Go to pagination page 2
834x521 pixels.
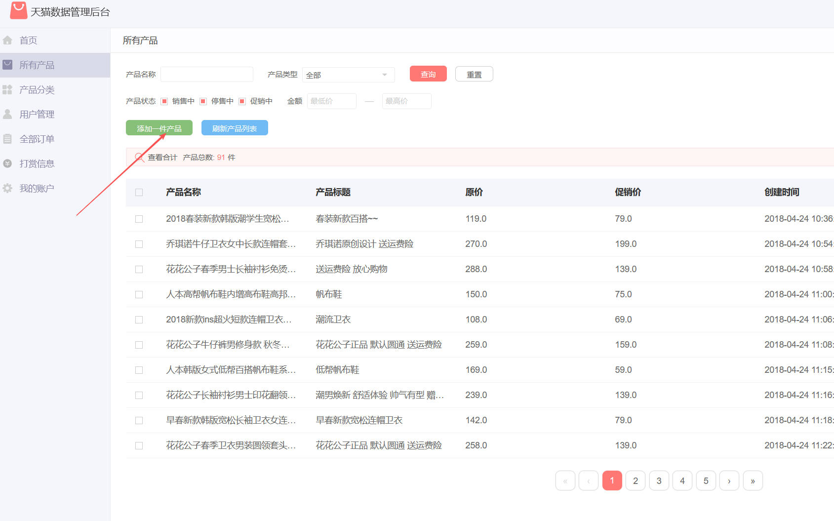635,481
